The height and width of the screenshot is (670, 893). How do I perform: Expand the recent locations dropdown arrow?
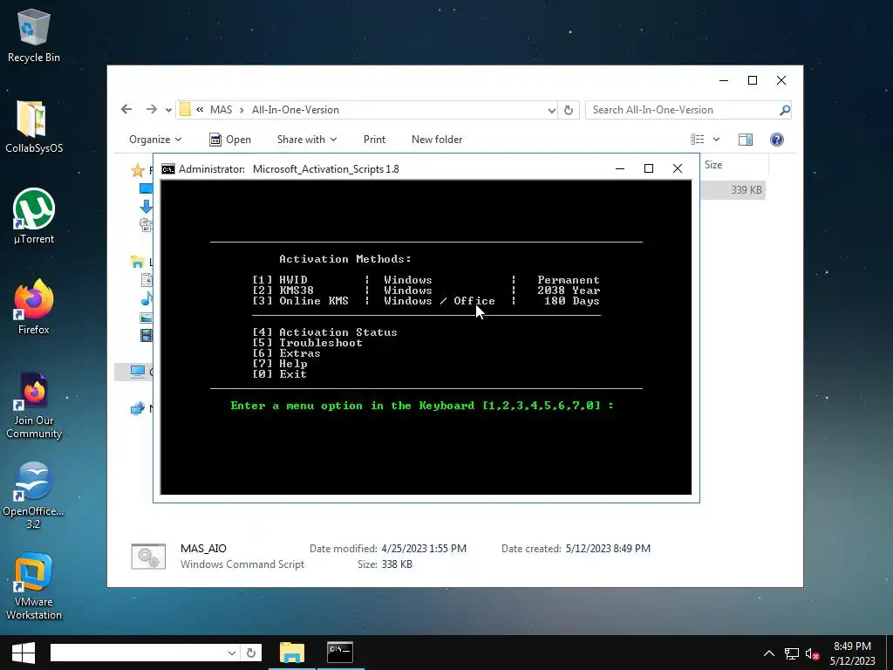(x=168, y=110)
